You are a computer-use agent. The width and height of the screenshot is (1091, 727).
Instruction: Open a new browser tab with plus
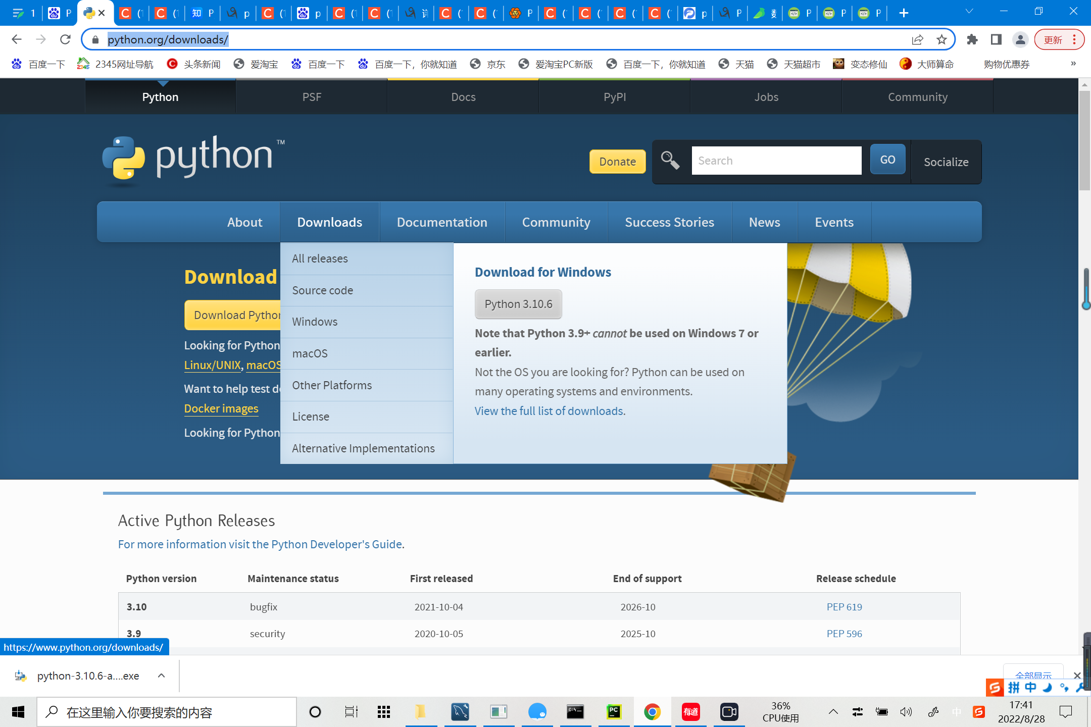[x=904, y=13]
